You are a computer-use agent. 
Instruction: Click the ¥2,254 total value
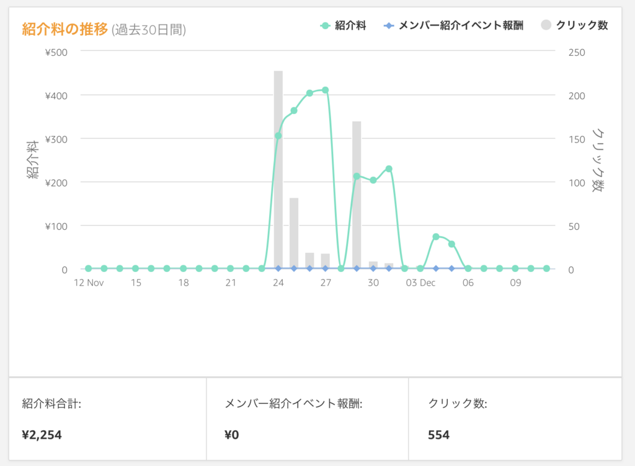click(42, 435)
